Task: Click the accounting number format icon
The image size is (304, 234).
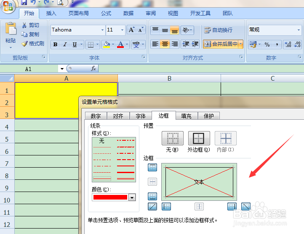Action: (x=253, y=45)
